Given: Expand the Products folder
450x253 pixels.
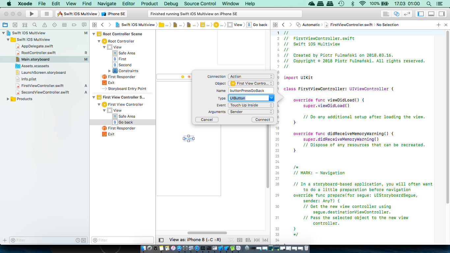Looking at the screenshot, I should point(8,99).
